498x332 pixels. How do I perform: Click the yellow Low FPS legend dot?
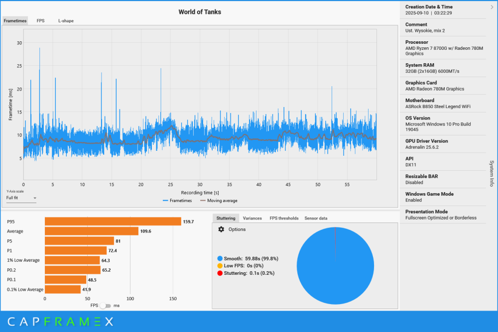point(220,266)
